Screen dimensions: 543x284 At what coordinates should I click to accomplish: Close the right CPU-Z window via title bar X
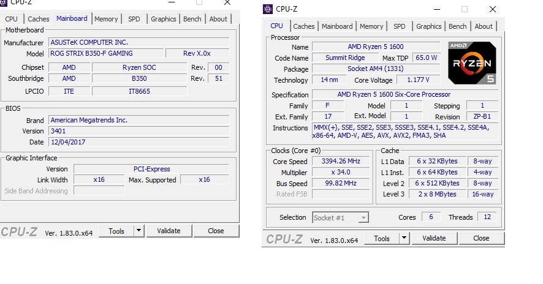[493, 9]
